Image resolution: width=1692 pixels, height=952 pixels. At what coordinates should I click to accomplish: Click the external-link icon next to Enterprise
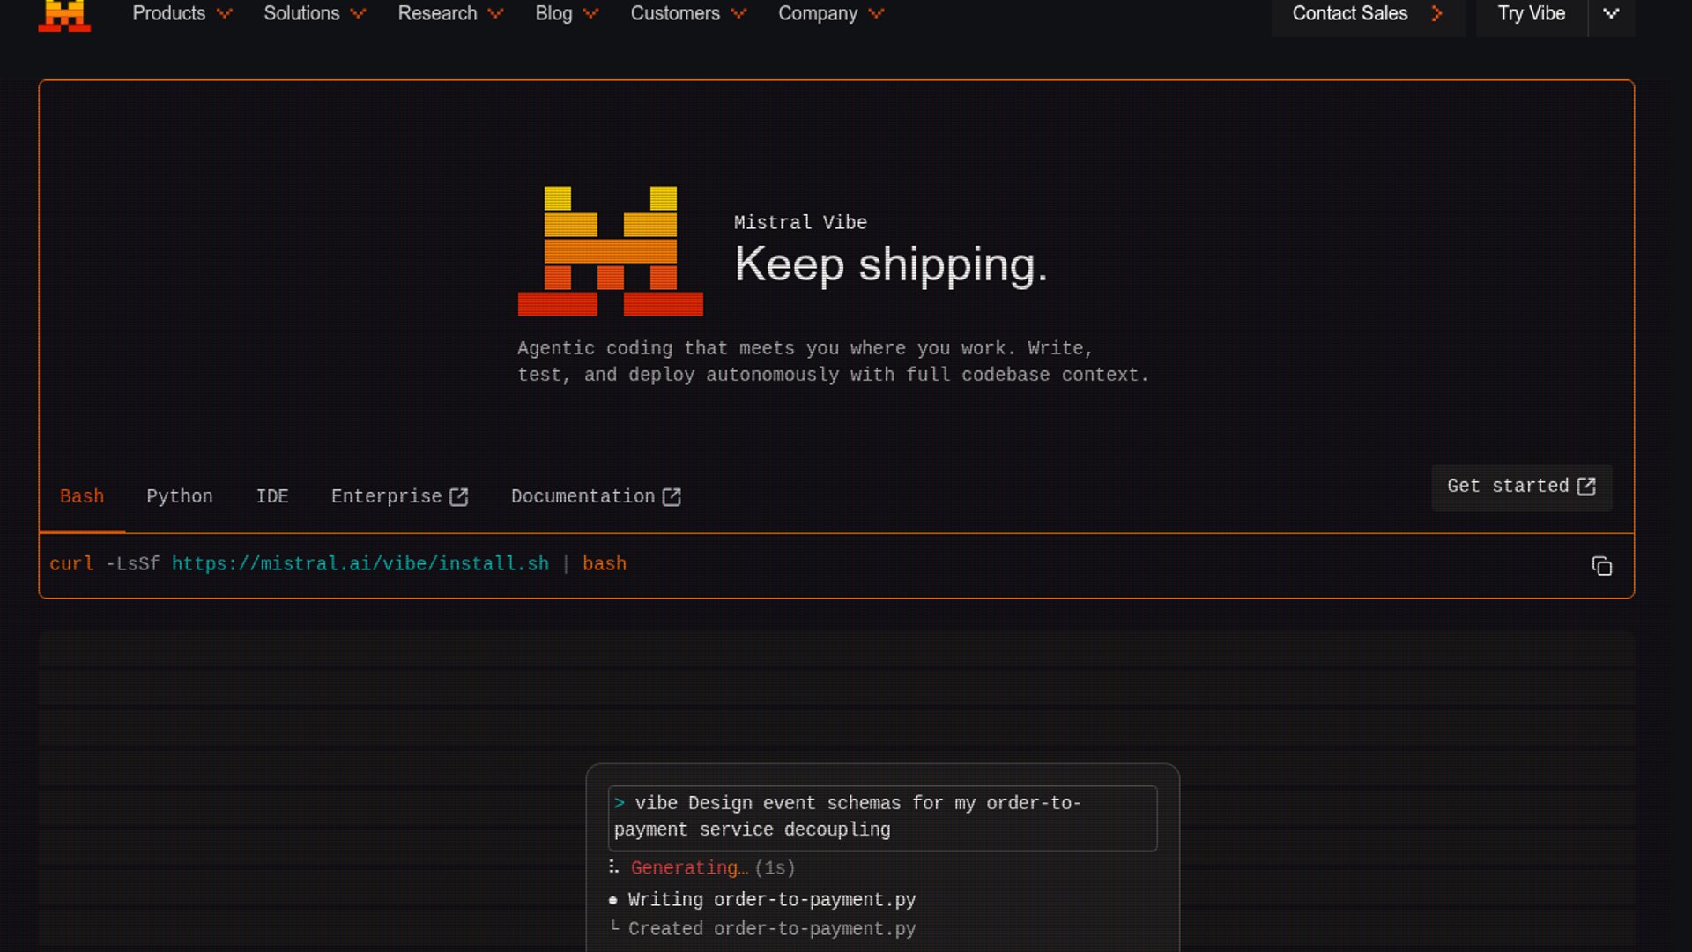pyautogui.click(x=458, y=497)
